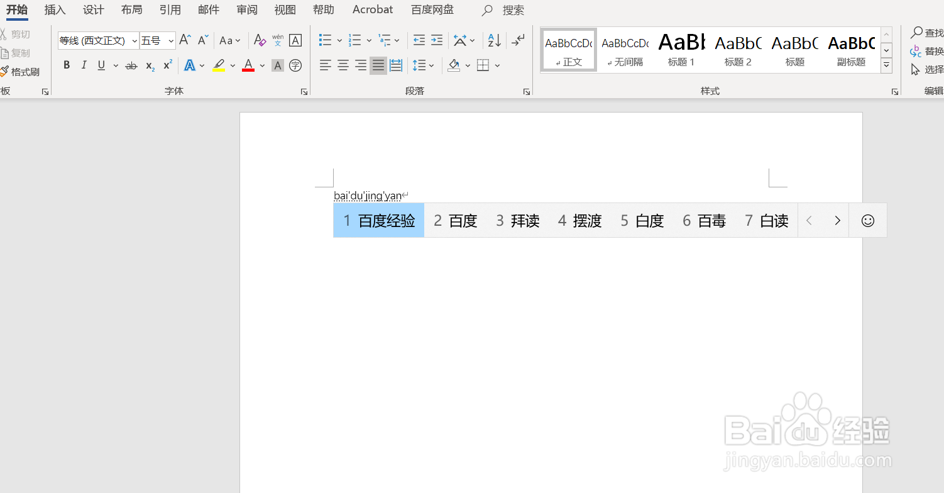Open the highlight color dropdown arrow
The height and width of the screenshot is (493, 944).
pyautogui.click(x=233, y=65)
